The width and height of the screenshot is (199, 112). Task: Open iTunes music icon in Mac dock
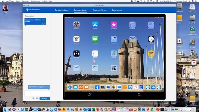[127, 109]
